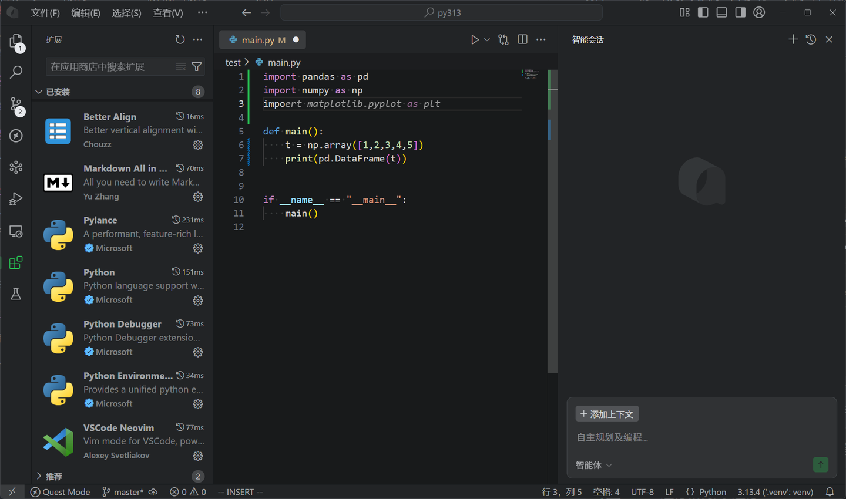Open the Search view icon
Screen dimensions: 846x499
16,72
